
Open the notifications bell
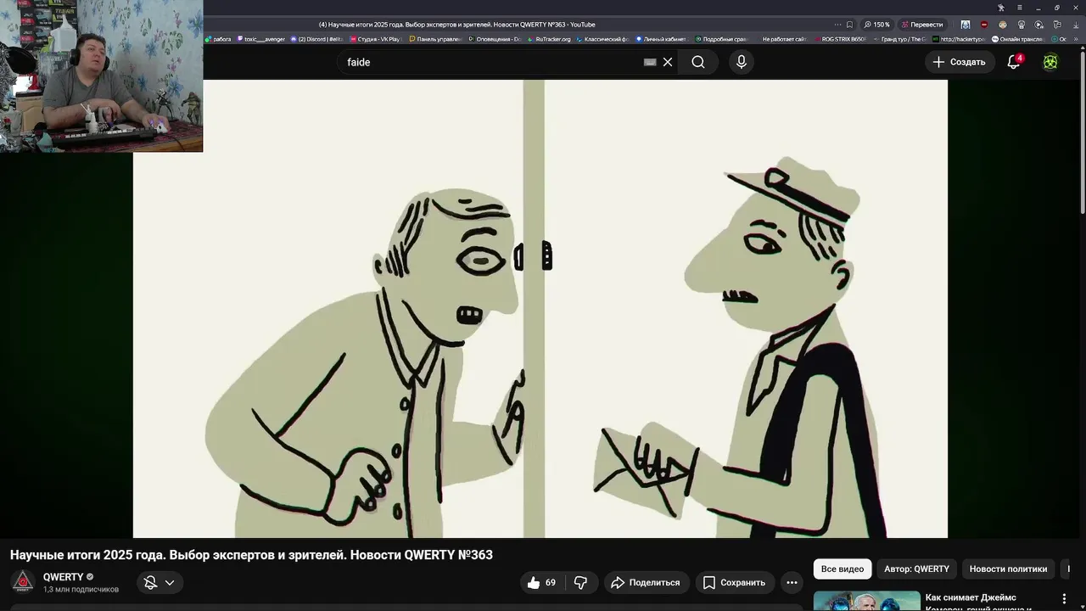pyautogui.click(x=1014, y=62)
